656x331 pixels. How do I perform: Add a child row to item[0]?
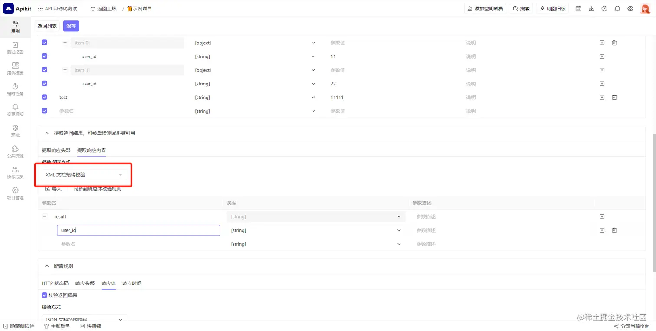(602, 43)
